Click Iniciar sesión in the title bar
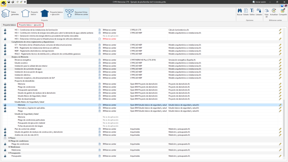Image resolution: width=288 pixels, height=162 pixels. [259, 2]
